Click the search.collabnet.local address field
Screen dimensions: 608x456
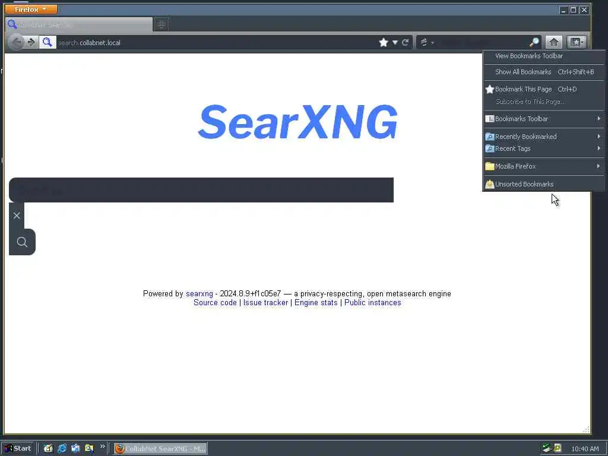pyautogui.click(x=215, y=43)
